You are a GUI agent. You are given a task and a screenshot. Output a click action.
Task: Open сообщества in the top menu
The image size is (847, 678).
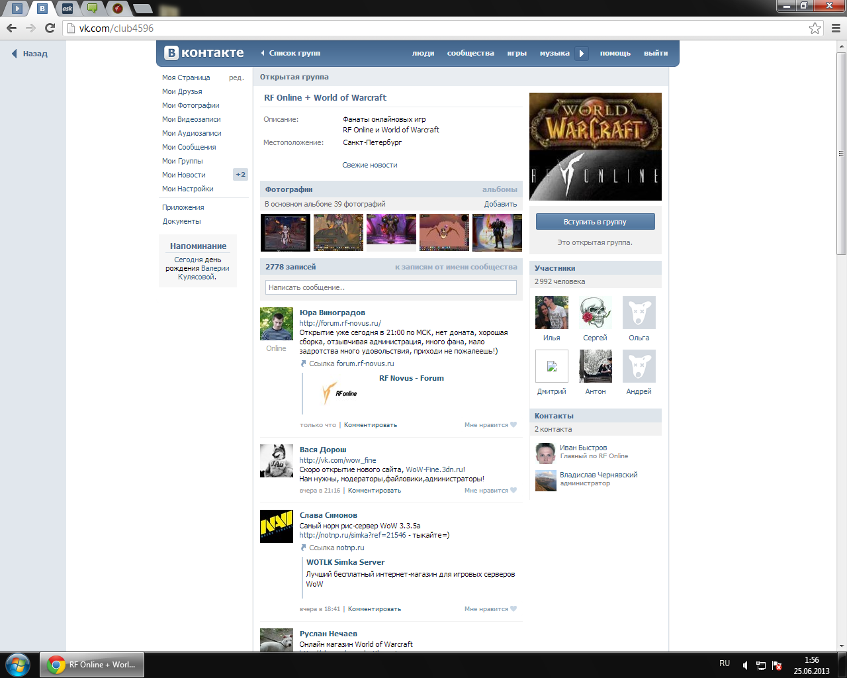click(470, 54)
